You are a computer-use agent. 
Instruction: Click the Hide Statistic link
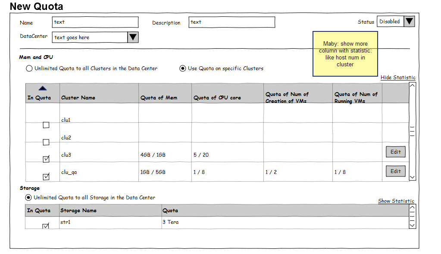point(397,77)
